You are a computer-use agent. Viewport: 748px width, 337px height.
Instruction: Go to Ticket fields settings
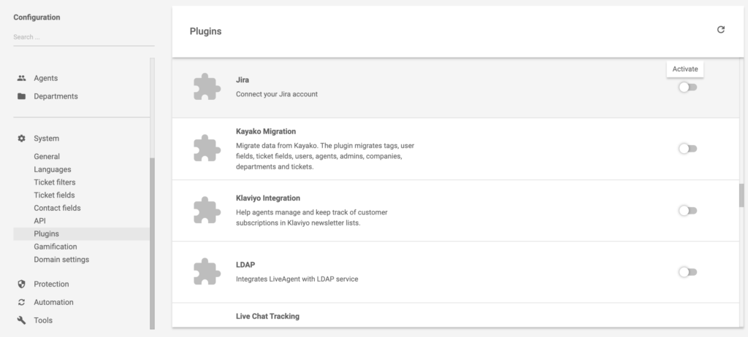(54, 195)
